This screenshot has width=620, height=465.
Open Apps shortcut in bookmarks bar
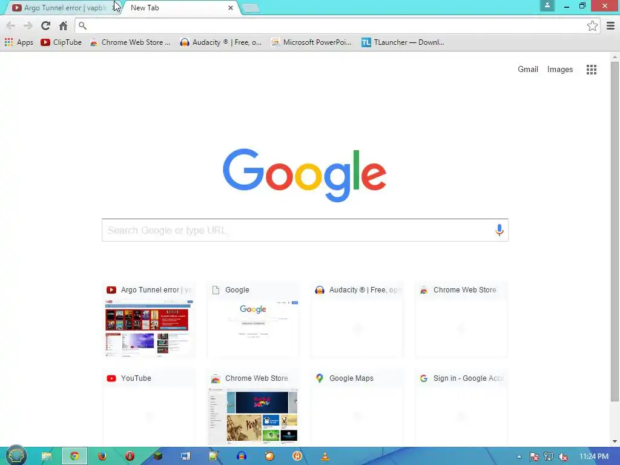click(x=19, y=42)
